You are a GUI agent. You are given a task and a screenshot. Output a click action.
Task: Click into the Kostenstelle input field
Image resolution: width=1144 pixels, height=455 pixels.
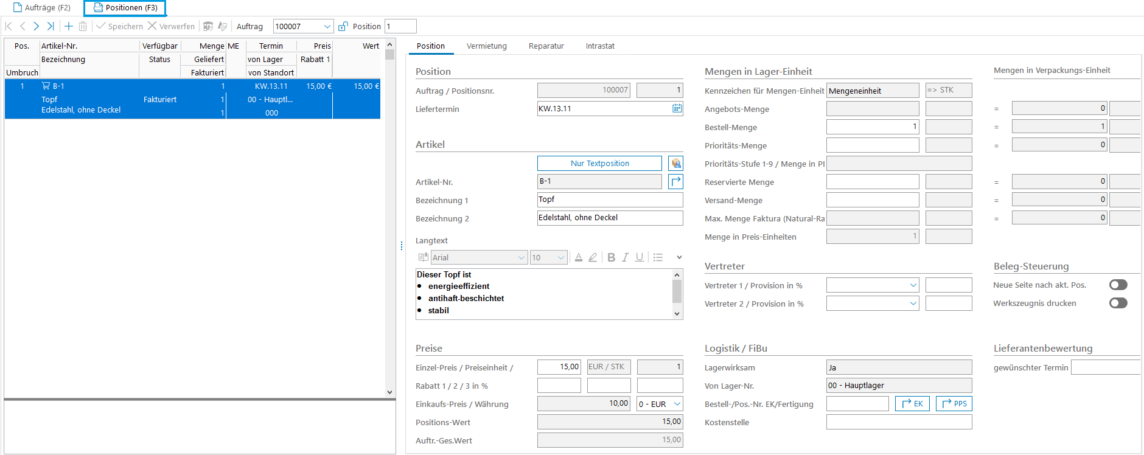pyautogui.click(x=899, y=422)
